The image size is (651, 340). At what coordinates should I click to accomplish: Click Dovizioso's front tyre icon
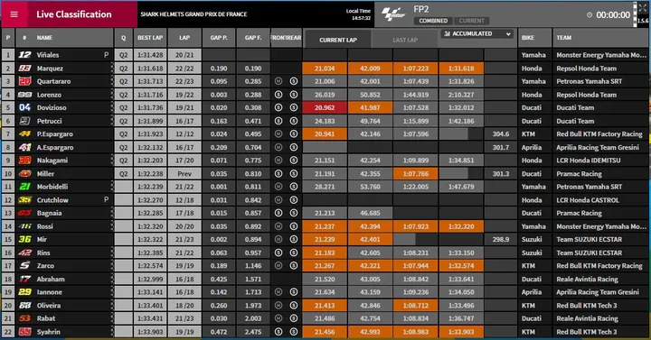click(278, 107)
